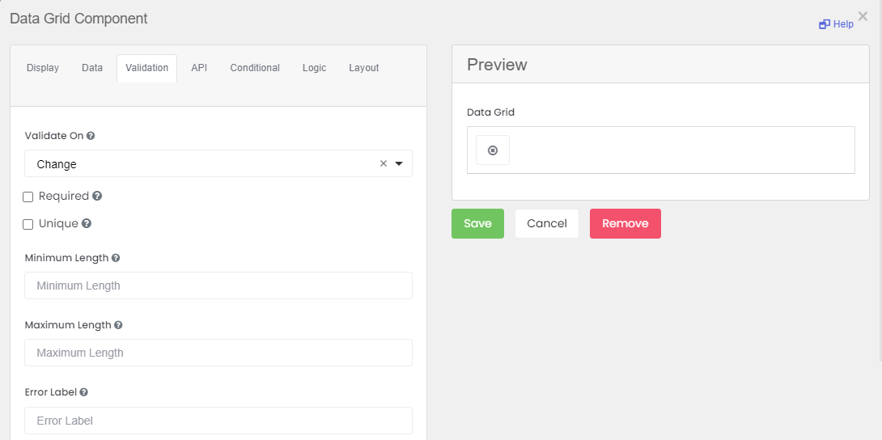Open the Conditional tab
The image size is (882, 440).
[255, 68]
